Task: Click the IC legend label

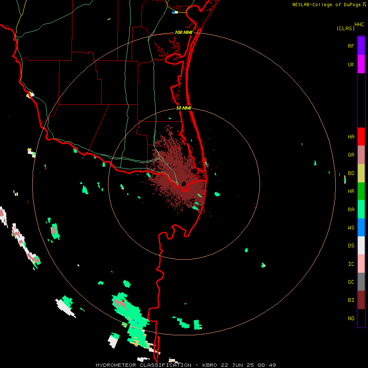Action: coord(351,264)
